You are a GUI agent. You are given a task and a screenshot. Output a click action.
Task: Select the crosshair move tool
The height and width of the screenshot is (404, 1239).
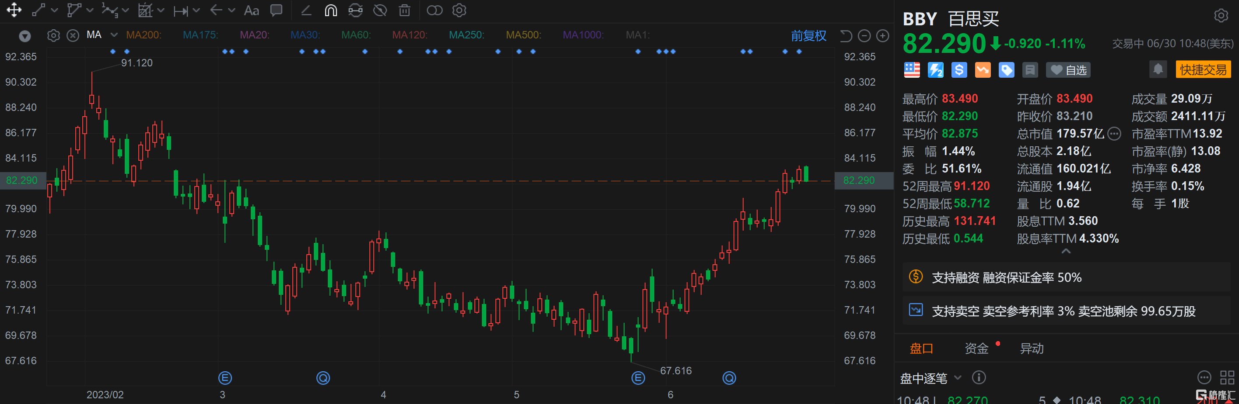click(x=14, y=10)
